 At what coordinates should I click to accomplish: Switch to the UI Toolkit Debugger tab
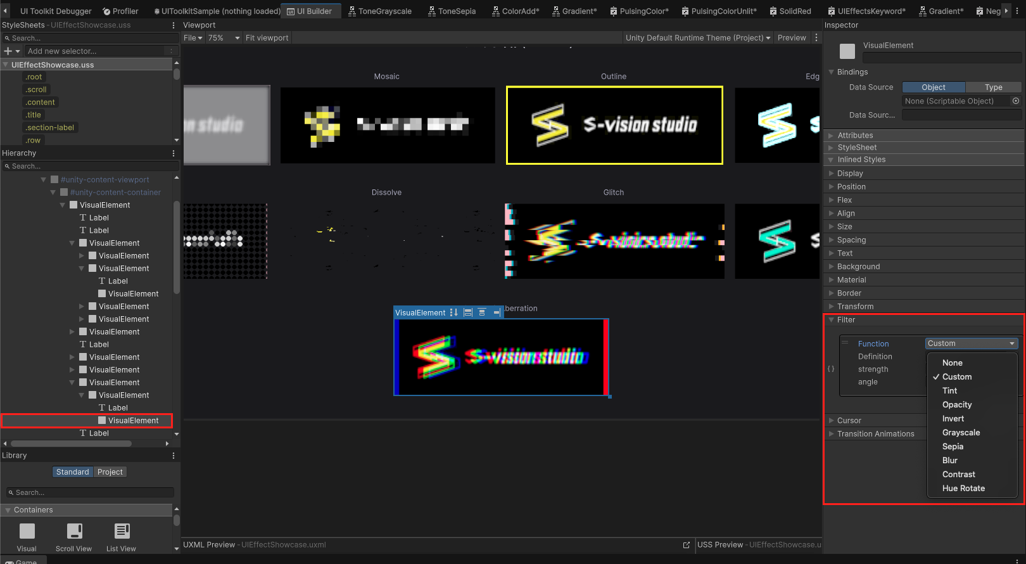pos(56,11)
